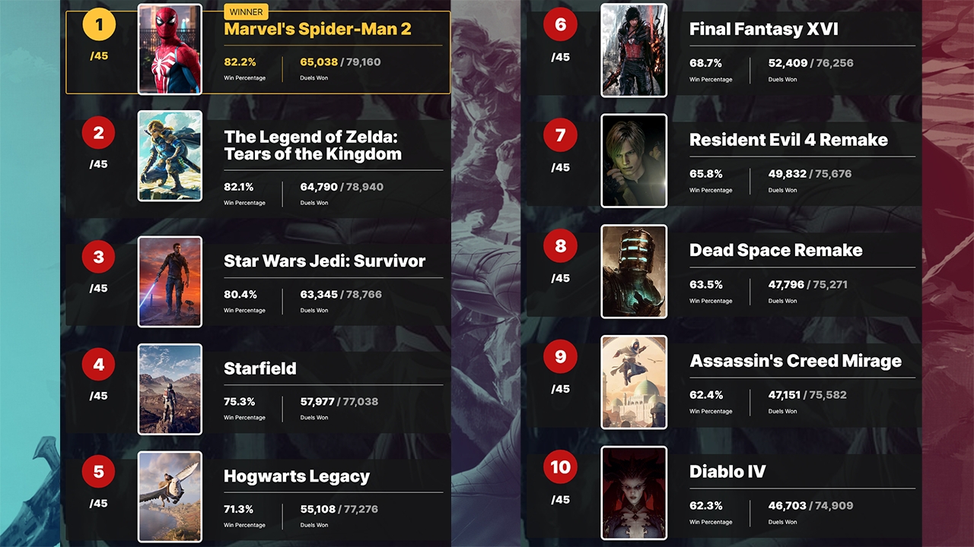Select the Hogwarts Legacy title text

297,477
